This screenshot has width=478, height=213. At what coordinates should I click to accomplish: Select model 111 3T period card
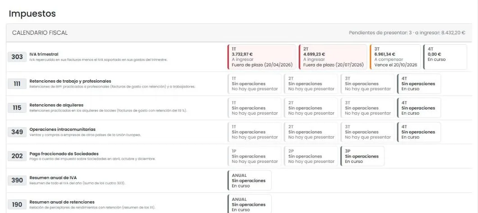(x=368, y=84)
